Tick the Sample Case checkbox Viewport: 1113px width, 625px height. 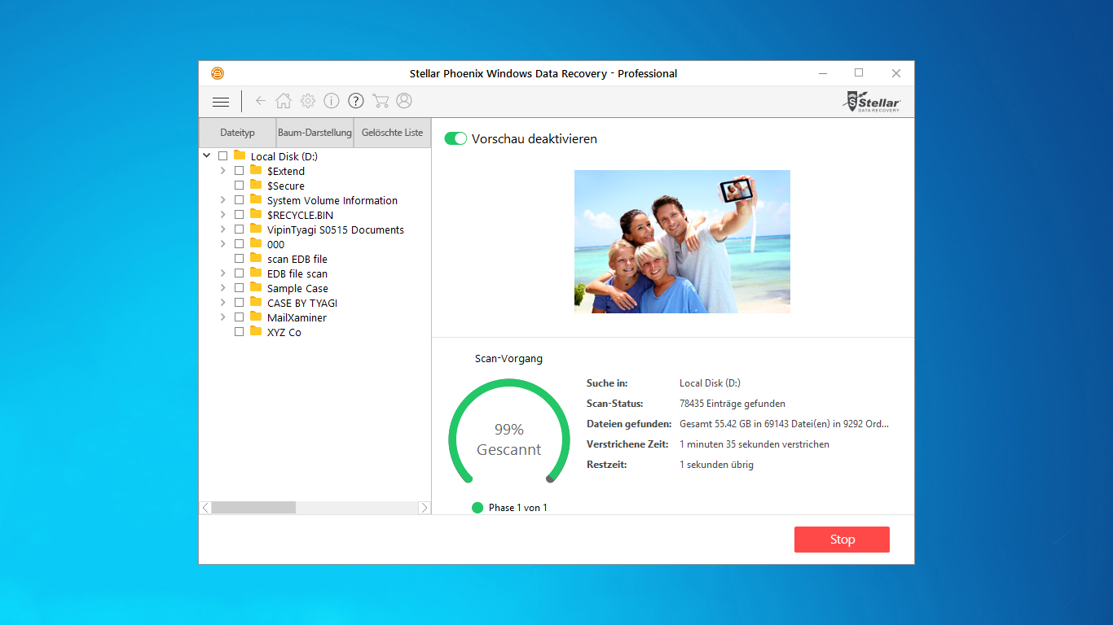(239, 288)
